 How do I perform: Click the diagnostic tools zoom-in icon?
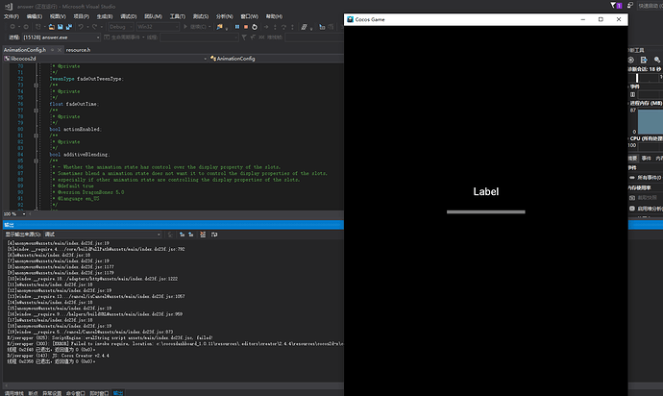[x=656, y=61]
